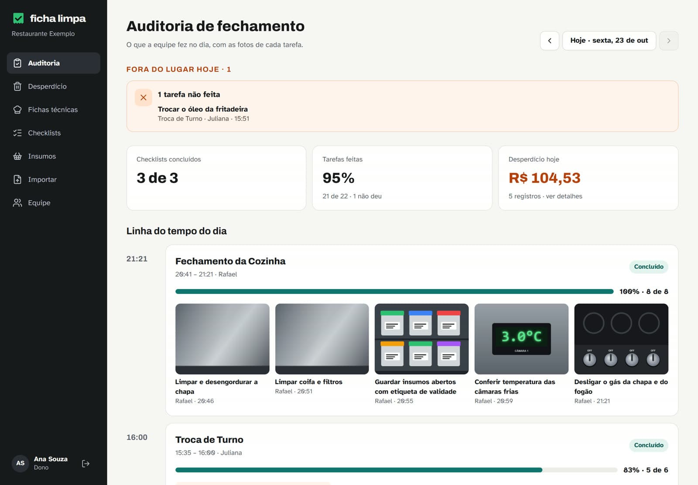This screenshot has height=485, width=698.
Task: Open the Checklists page
Action: tap(54, 133)
